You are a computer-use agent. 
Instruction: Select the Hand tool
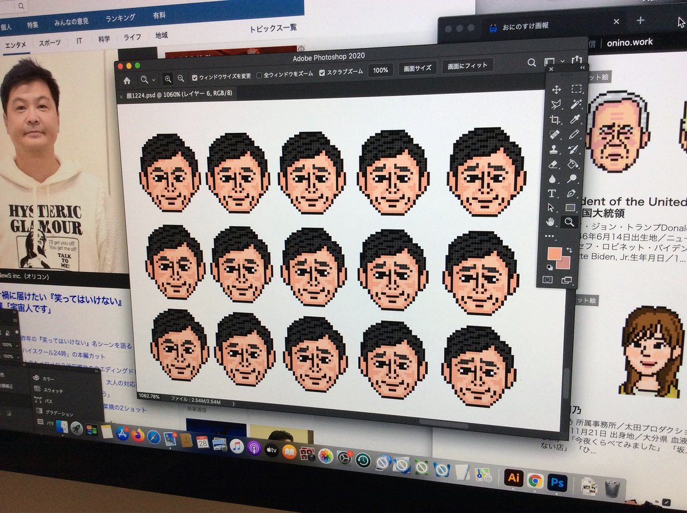tap(551, 222)
